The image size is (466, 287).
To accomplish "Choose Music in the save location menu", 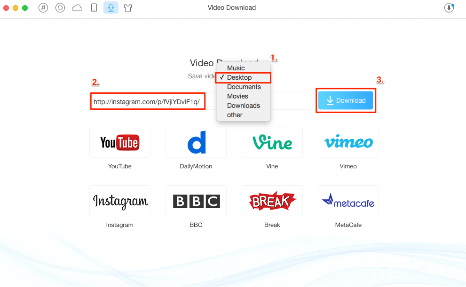I will [x=244, y=68].
